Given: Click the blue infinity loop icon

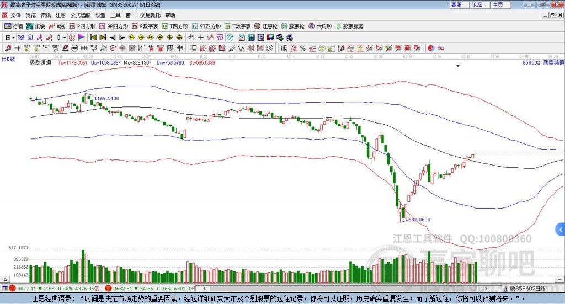Looking at the screenshot, I should click(x=440, y=48).
